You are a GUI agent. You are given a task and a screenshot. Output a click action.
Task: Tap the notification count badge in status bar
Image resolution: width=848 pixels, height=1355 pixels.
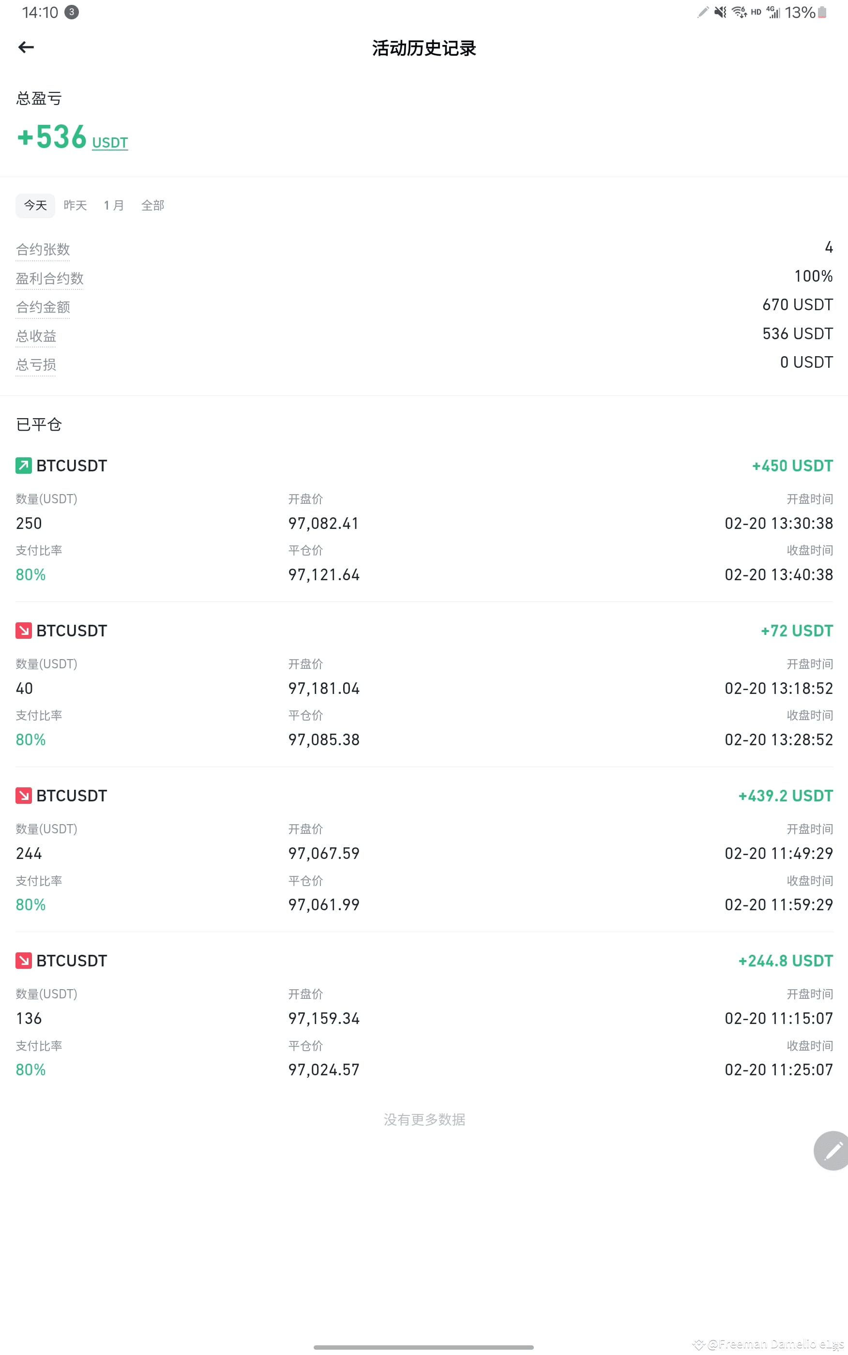(71, 12)
